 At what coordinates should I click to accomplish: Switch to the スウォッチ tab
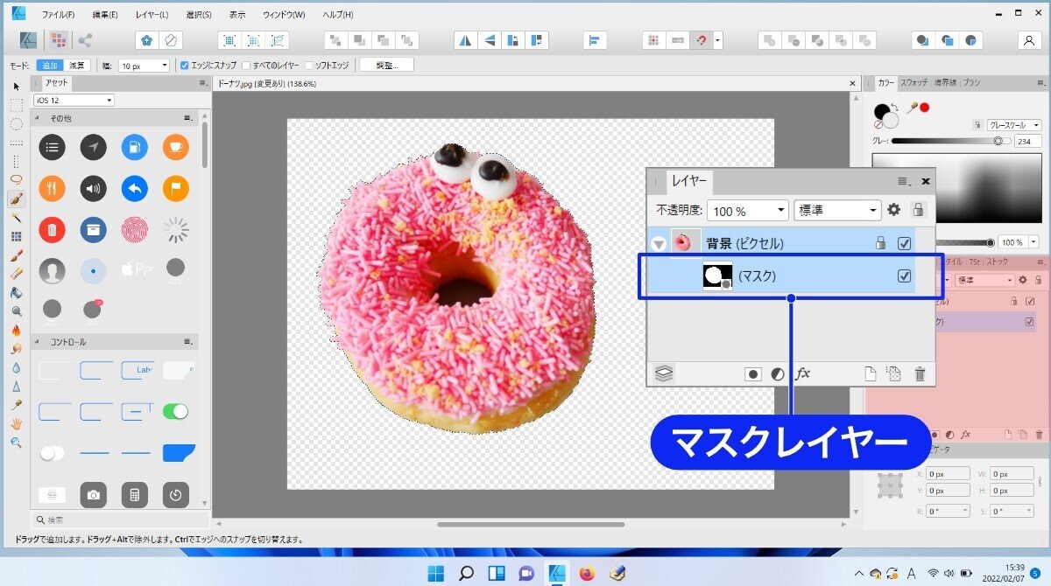point(913,82)
